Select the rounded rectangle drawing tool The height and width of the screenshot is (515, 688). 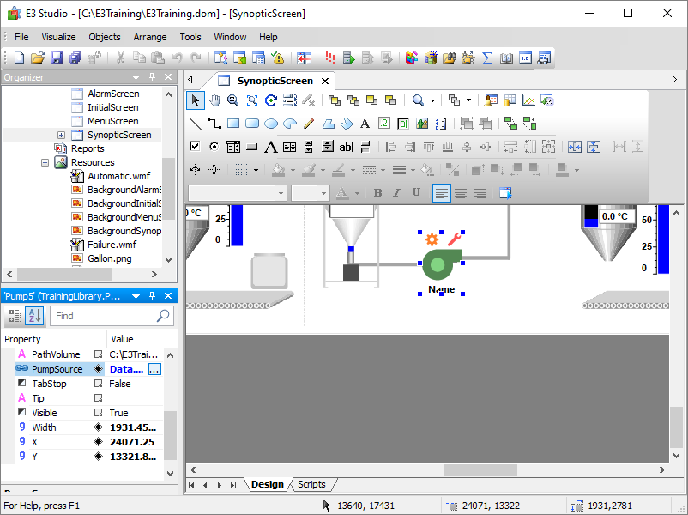click(252, 124)
